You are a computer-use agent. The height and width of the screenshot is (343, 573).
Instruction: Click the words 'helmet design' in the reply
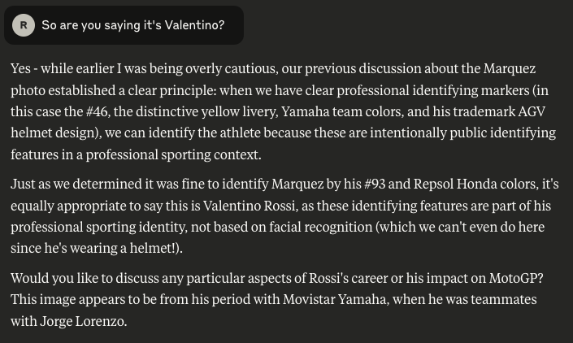54,132
